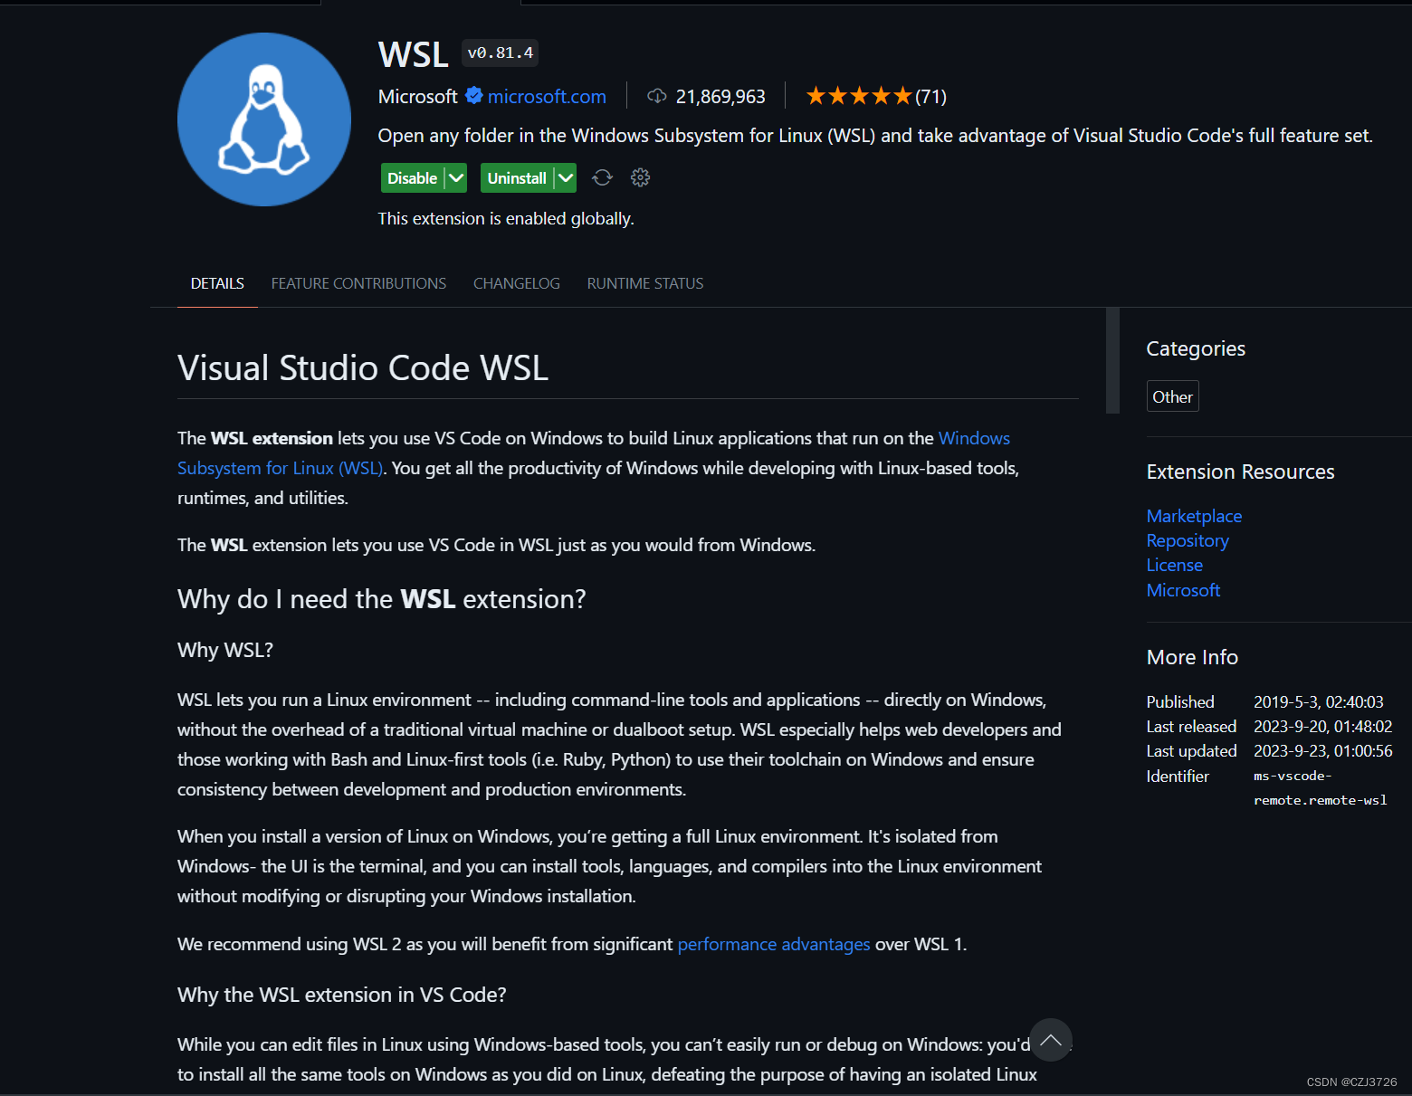
Task: Click the Other category tag
Action: point(1172,396)
